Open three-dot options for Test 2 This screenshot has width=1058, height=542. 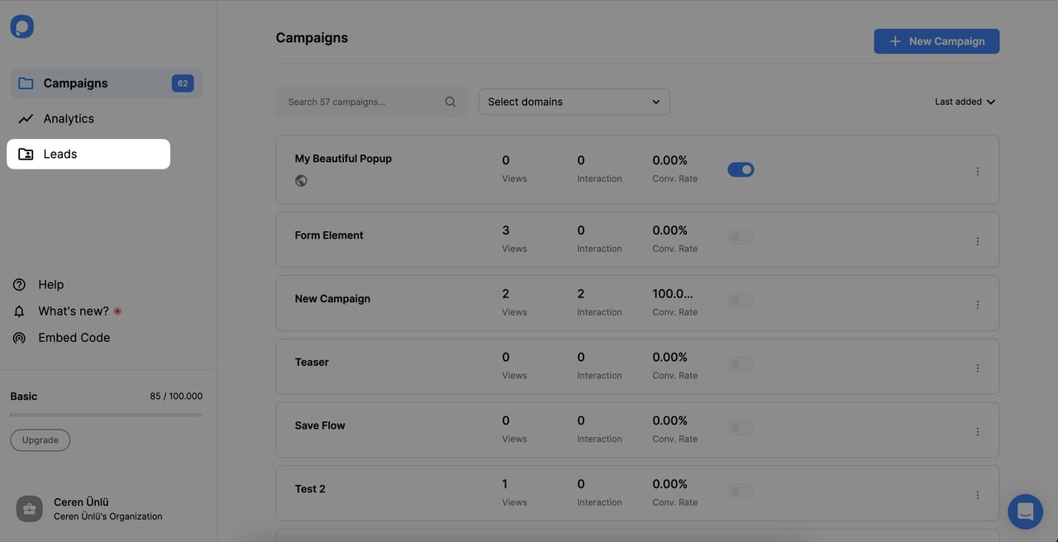pos(977,495)
